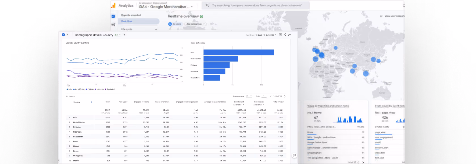Select Reports snapshot in the sidebar

131,15
